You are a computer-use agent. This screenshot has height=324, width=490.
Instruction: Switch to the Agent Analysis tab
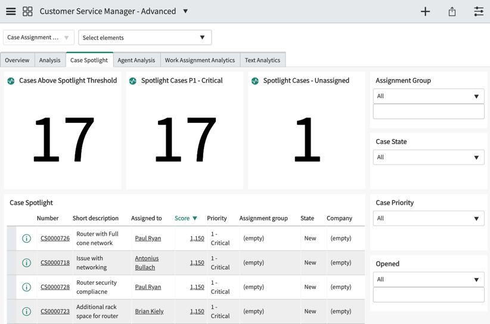pos(137,60)
